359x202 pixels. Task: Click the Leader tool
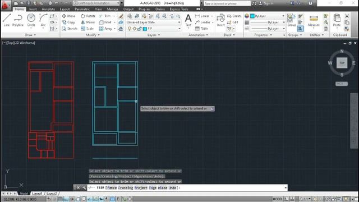coord(202,22)
